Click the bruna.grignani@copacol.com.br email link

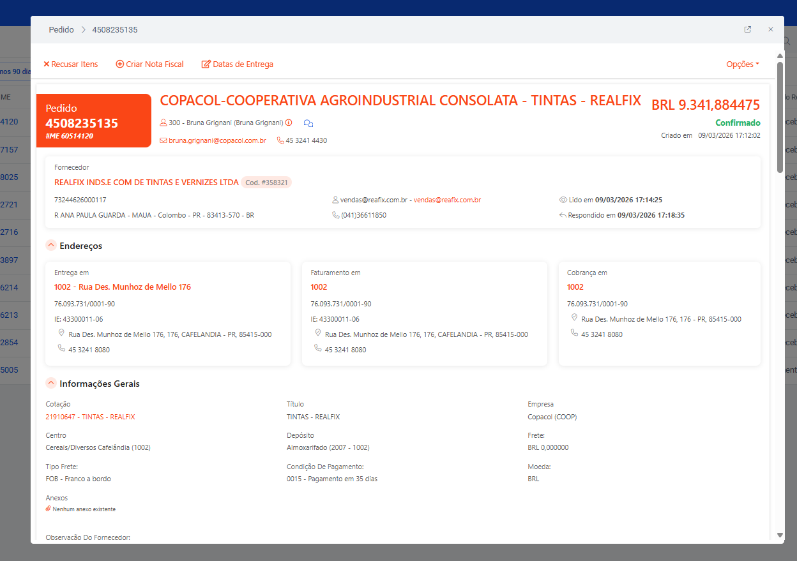217,140
